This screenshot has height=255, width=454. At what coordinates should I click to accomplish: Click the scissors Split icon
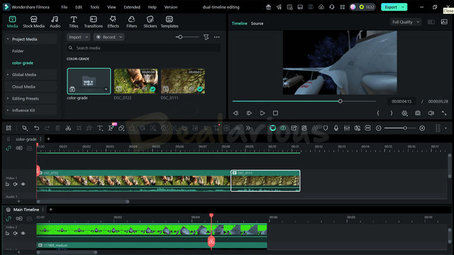point(68,128)
